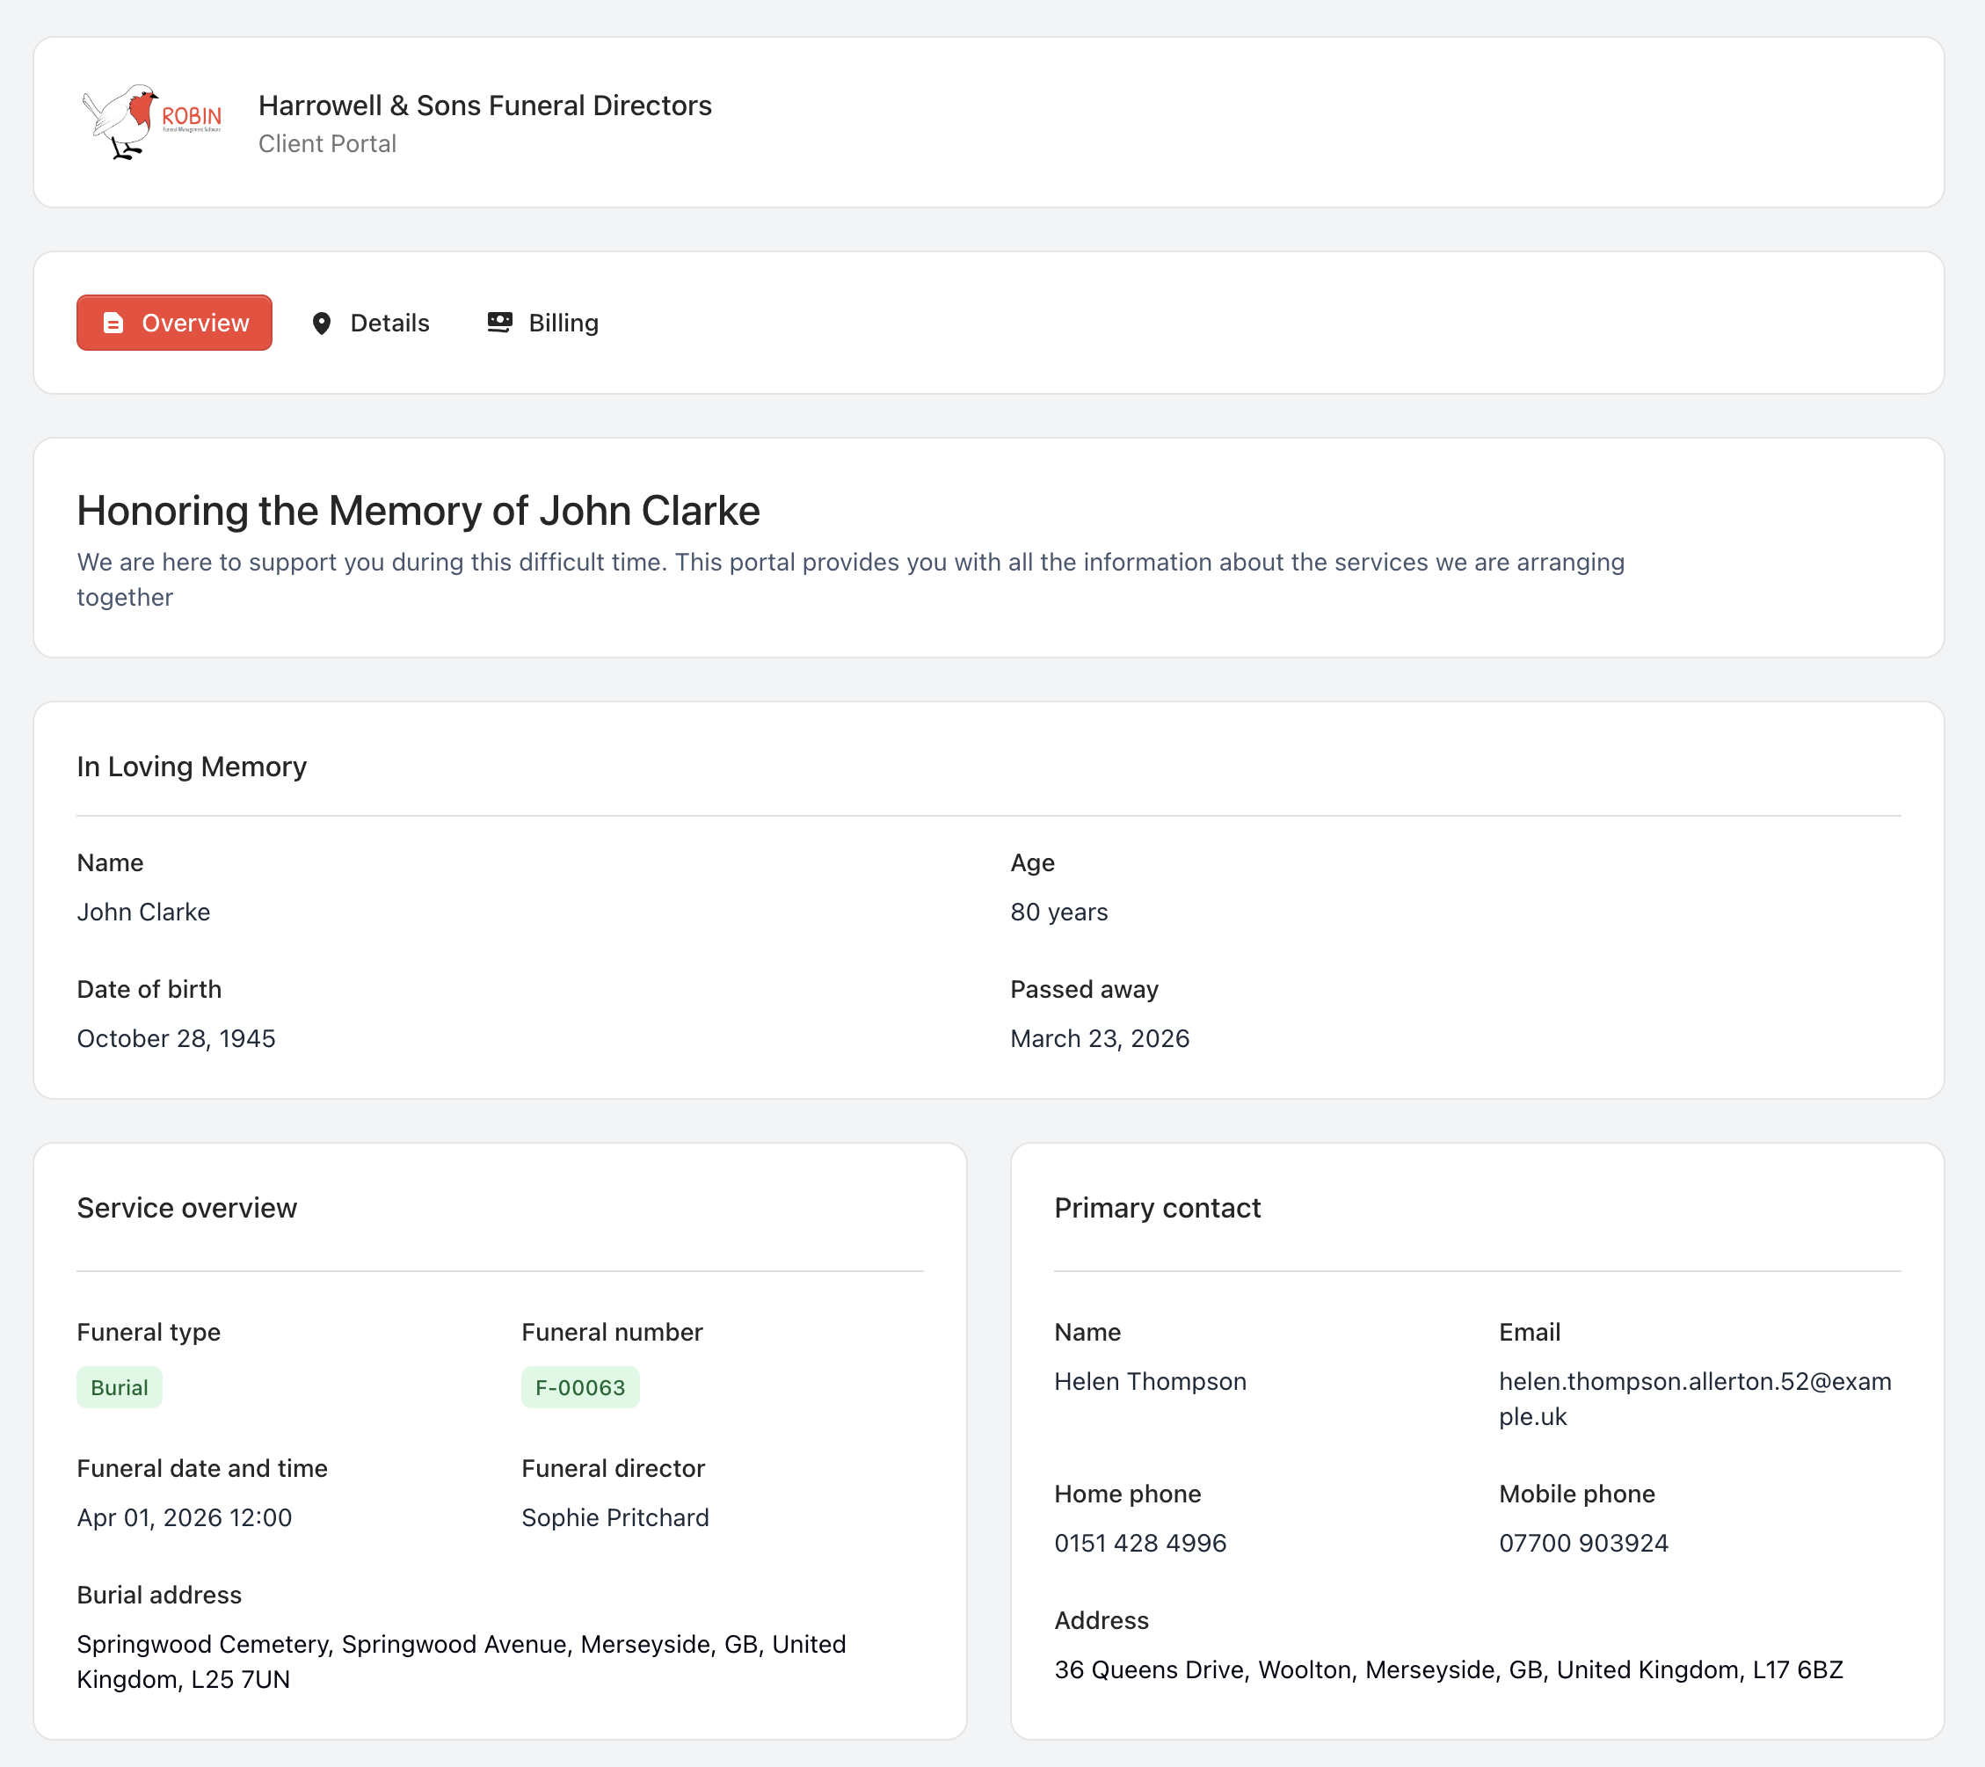The height and width of the screenshot is (1767, 1985).
Task: Click the Details location pin icon
Action: pos(322,324)
